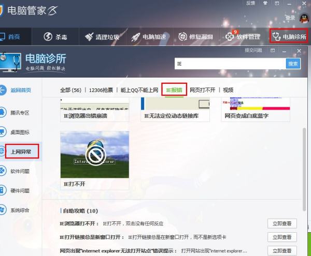Click IE打不开 card caption
311x256 pixels.
coord(75,184)
